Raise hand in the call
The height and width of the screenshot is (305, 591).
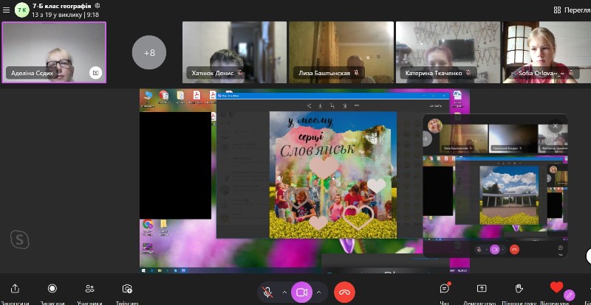click(x=519, y=289)
